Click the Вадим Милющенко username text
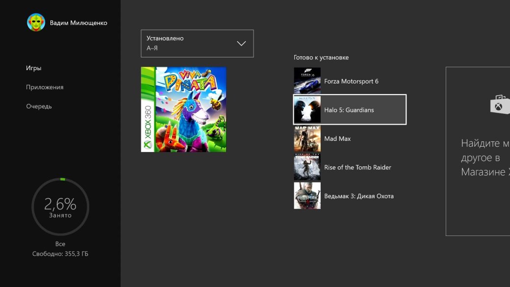Image resolution: width=510 pixels, height=287 pixels. click(78, 23)
